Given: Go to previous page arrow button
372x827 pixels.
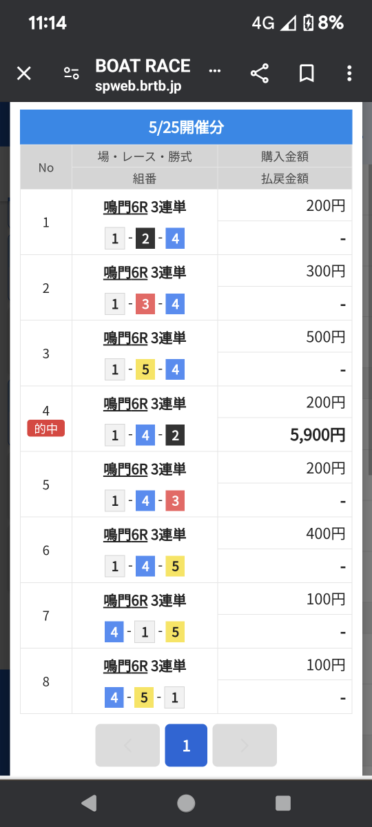Looking at the screenshot, I should (127, 745).
